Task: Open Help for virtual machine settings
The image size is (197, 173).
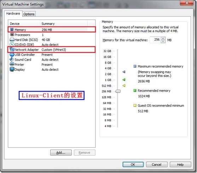Action: [x=180, y=165]
